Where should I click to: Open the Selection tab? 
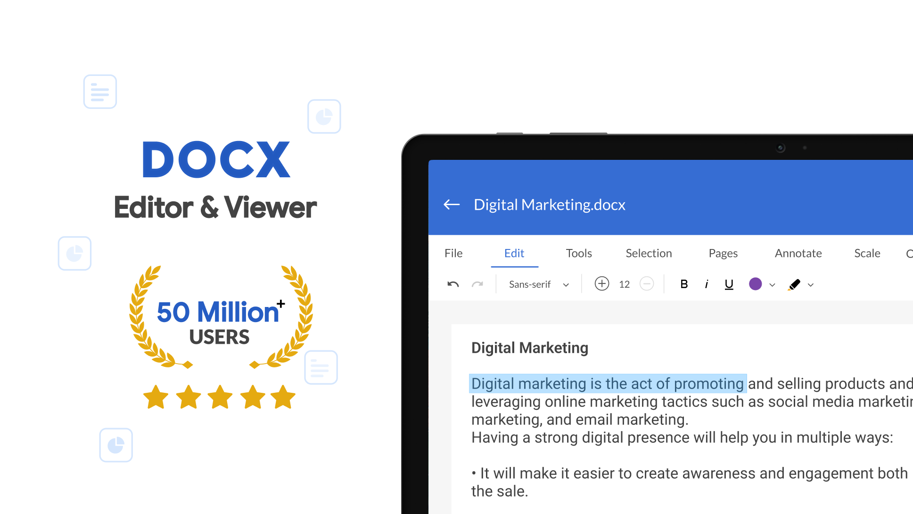click(x=649, y=253)
